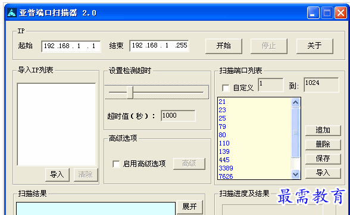Click the port list scroll down arrow
This screenshot has height=215, width=350.
point(295,174)
